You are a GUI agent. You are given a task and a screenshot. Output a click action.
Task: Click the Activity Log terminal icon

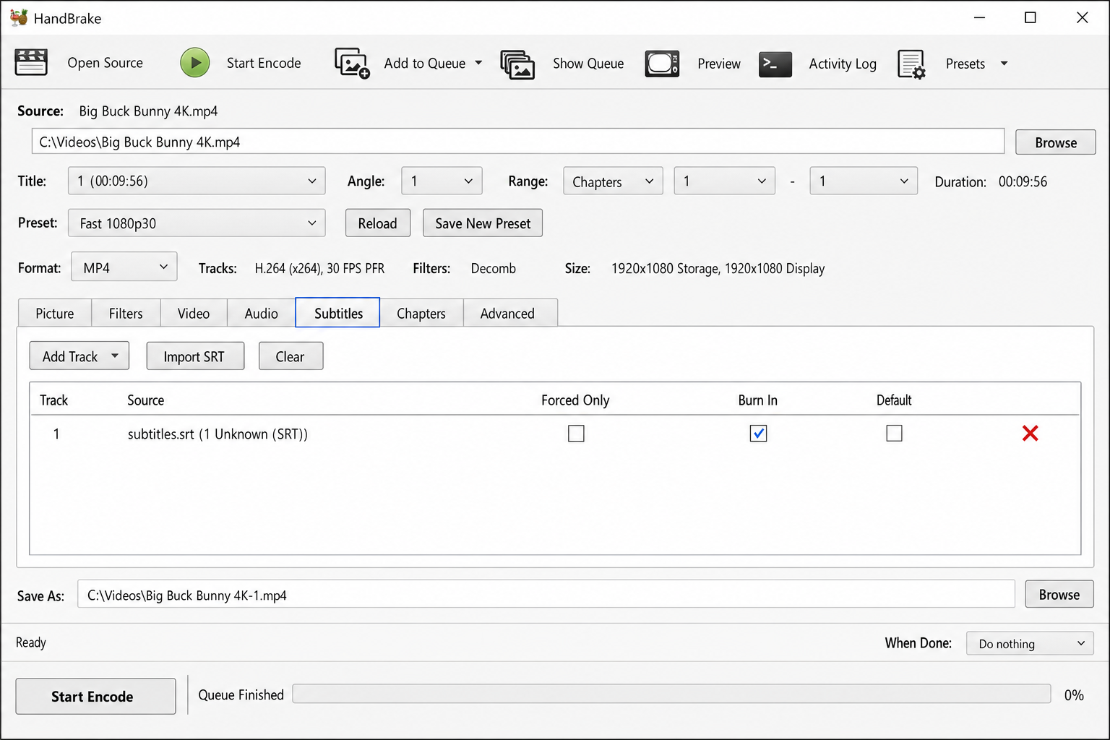point(775,64)
